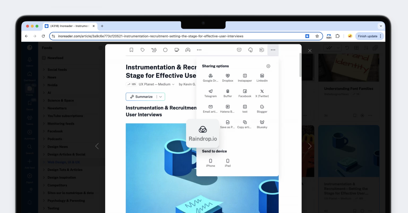The image size is (408, 213).
Task: Send the article to Evernote
Action: coord(250,50)
